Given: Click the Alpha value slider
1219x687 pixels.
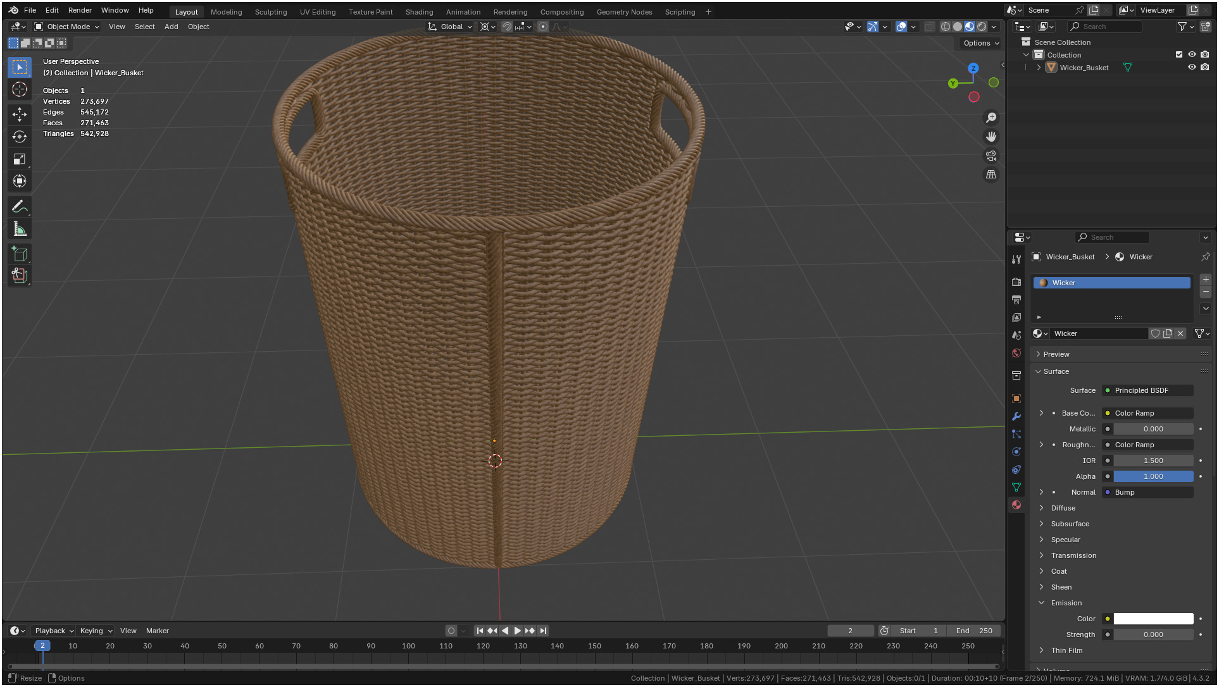Looking at the screenshot, I should pyautogui.click(x=1153, y=476).
